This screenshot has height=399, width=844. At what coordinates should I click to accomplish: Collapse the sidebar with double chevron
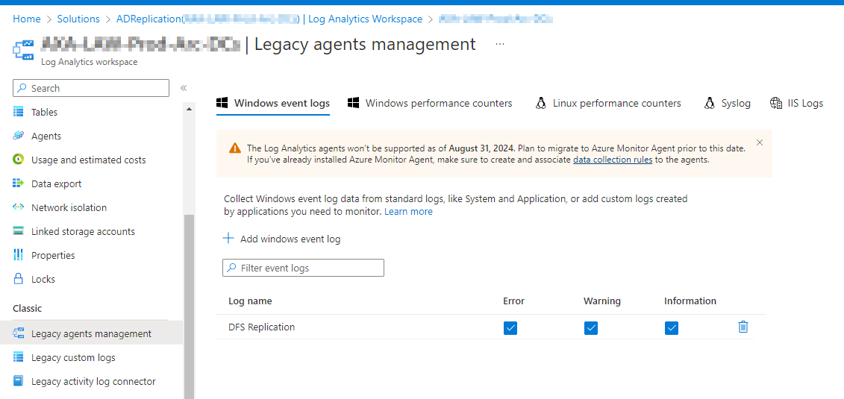[183, 88]
